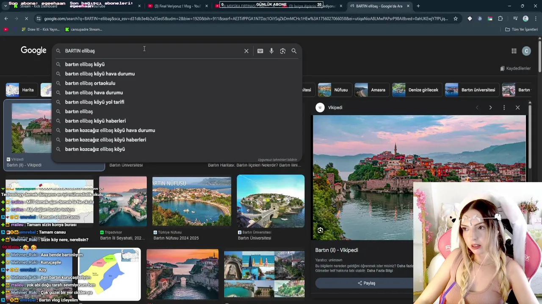Open the Chrome extensions puzzle menu

coord(501,19)
